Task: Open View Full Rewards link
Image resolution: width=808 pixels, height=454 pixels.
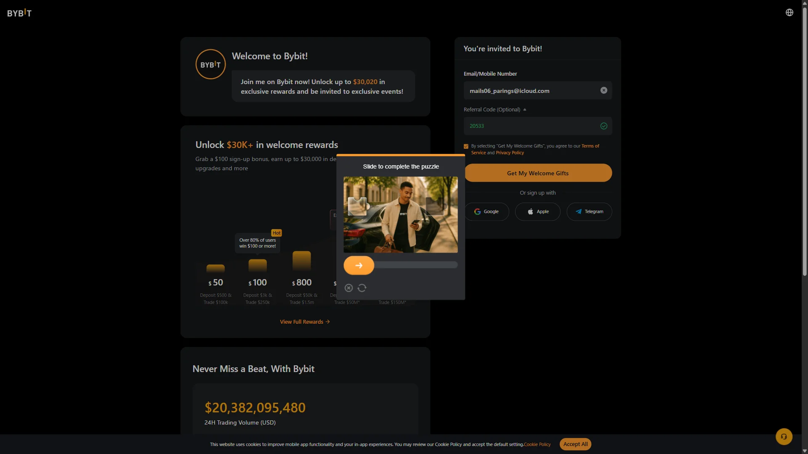Action: click(305, 322)
